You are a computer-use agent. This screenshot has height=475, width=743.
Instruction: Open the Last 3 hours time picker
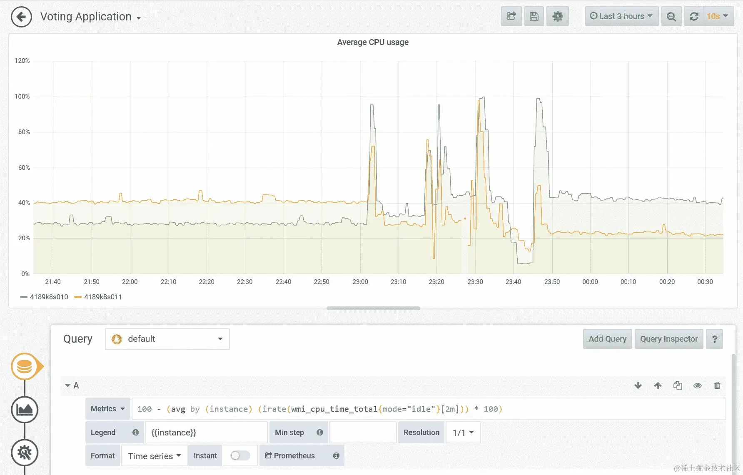(621, 16)
